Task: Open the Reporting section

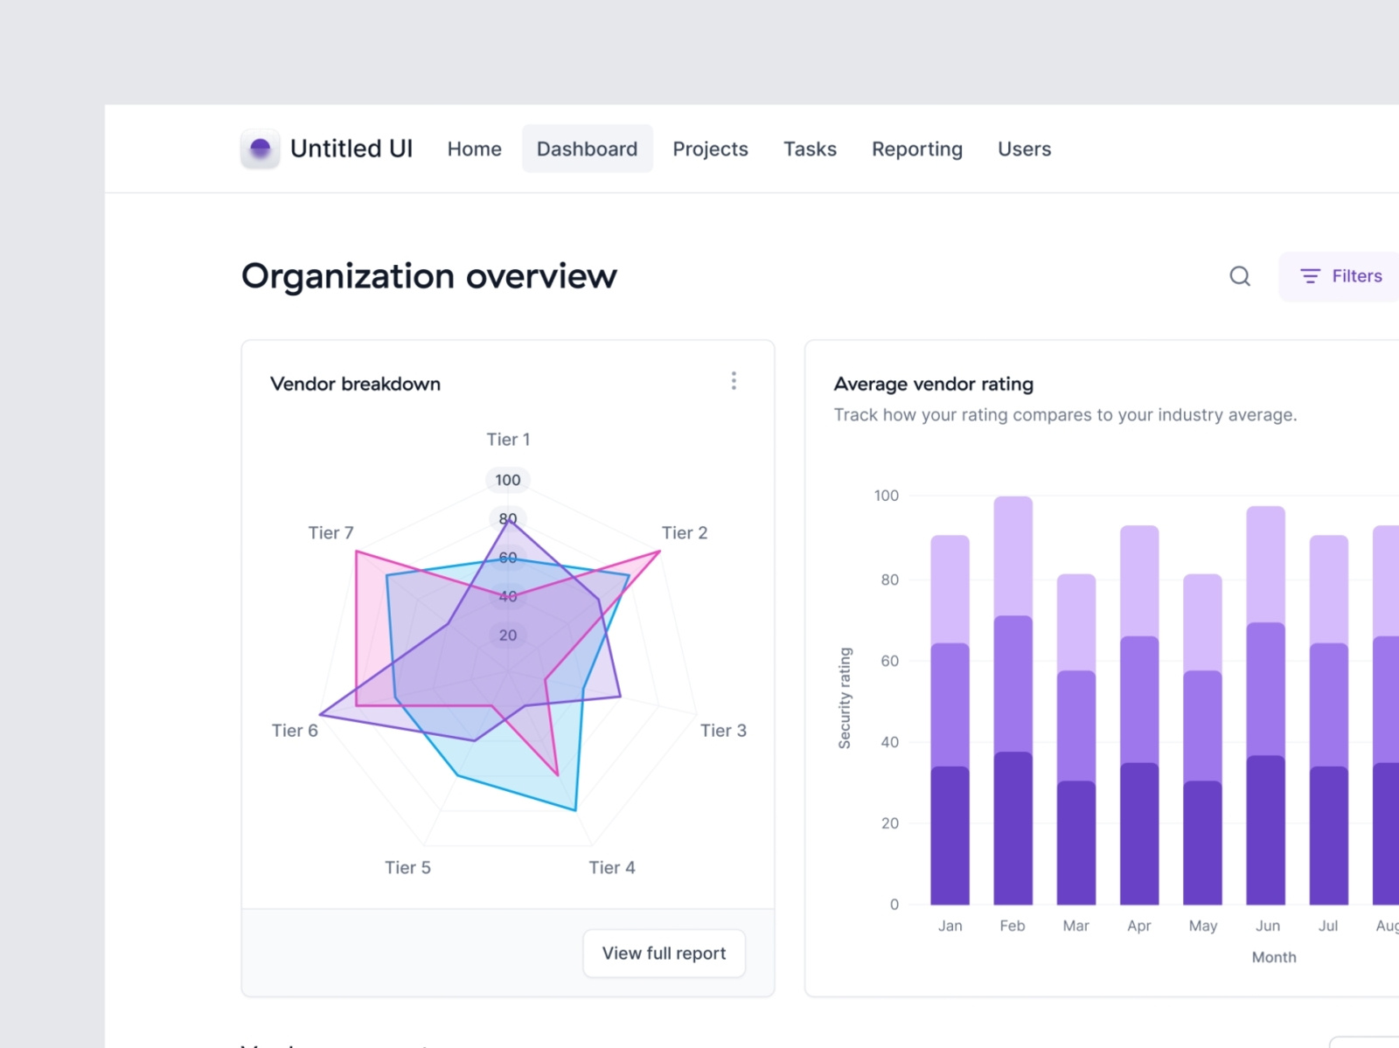Action: tap(916, 149)
